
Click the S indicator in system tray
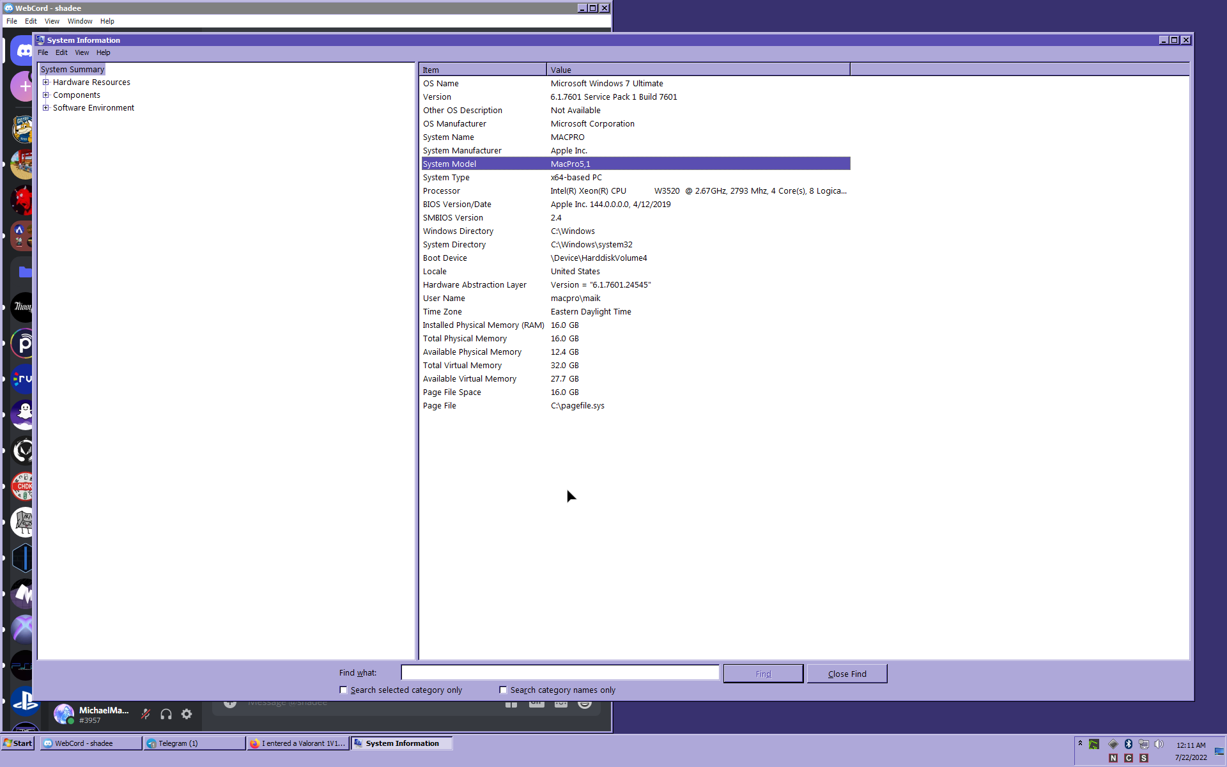[x=1144, y=758]
